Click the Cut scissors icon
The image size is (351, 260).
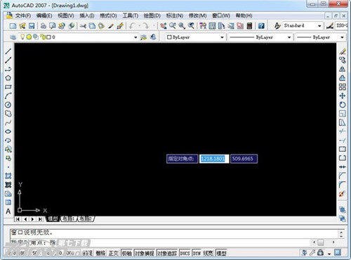pos(83,26)
